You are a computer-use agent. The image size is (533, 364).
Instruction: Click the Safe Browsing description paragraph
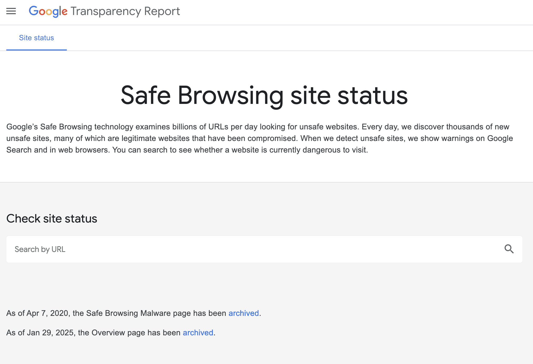(260, 138)
